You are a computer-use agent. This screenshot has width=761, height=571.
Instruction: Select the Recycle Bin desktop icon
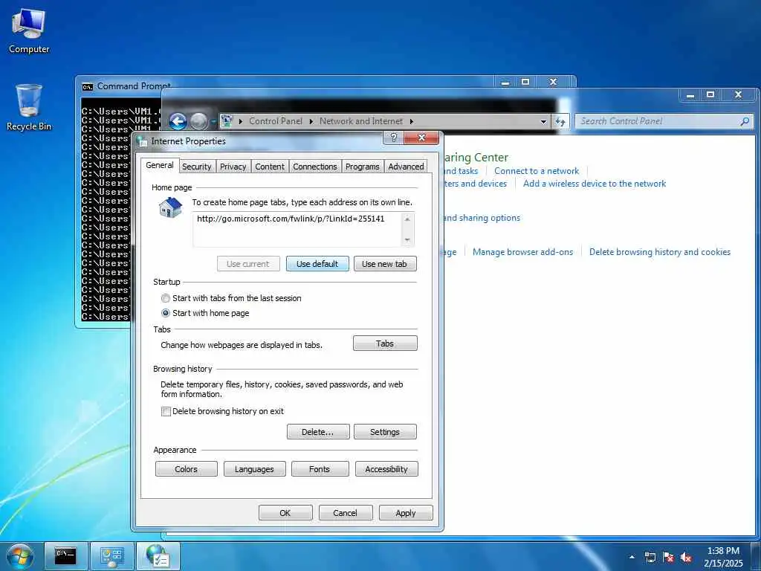pyautogui.click(x=29, y=107)
